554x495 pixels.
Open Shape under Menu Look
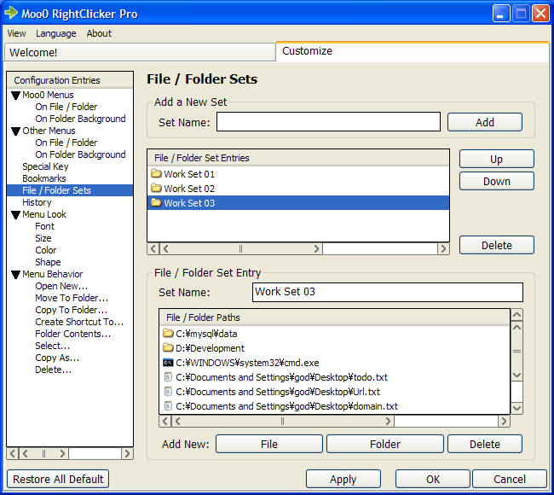tap(48, 262)
